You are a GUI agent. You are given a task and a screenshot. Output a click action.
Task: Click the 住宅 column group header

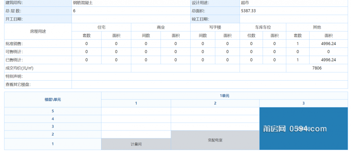point(101,27)
